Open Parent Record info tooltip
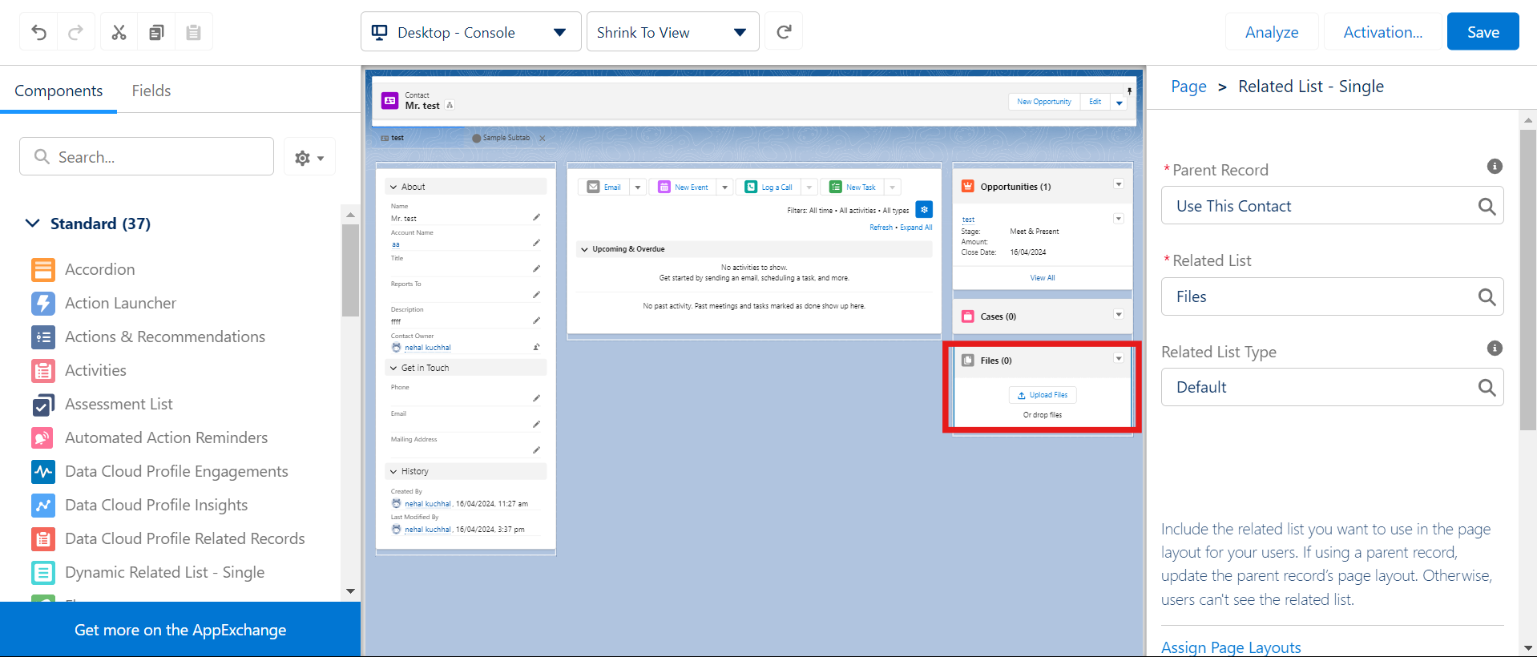This screenshot has width=1537, height=657. [x=1495, y=167]
